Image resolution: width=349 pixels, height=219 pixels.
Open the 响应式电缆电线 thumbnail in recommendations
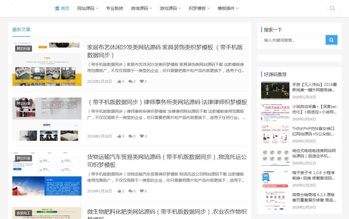pos(275,157)
